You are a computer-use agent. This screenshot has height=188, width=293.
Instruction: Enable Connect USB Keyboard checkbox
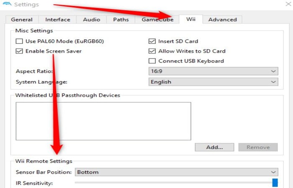pyautogui.click(x=152, y=61)
